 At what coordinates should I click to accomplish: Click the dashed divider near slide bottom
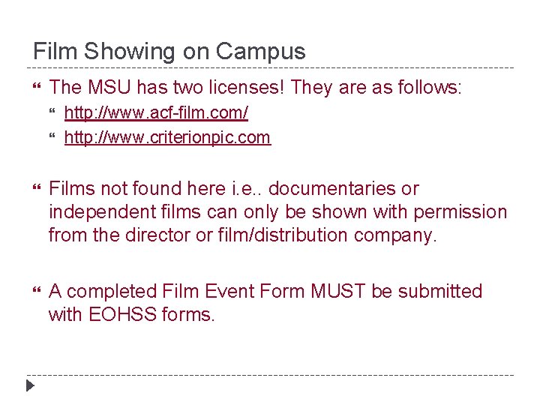(x=270, y=375)
